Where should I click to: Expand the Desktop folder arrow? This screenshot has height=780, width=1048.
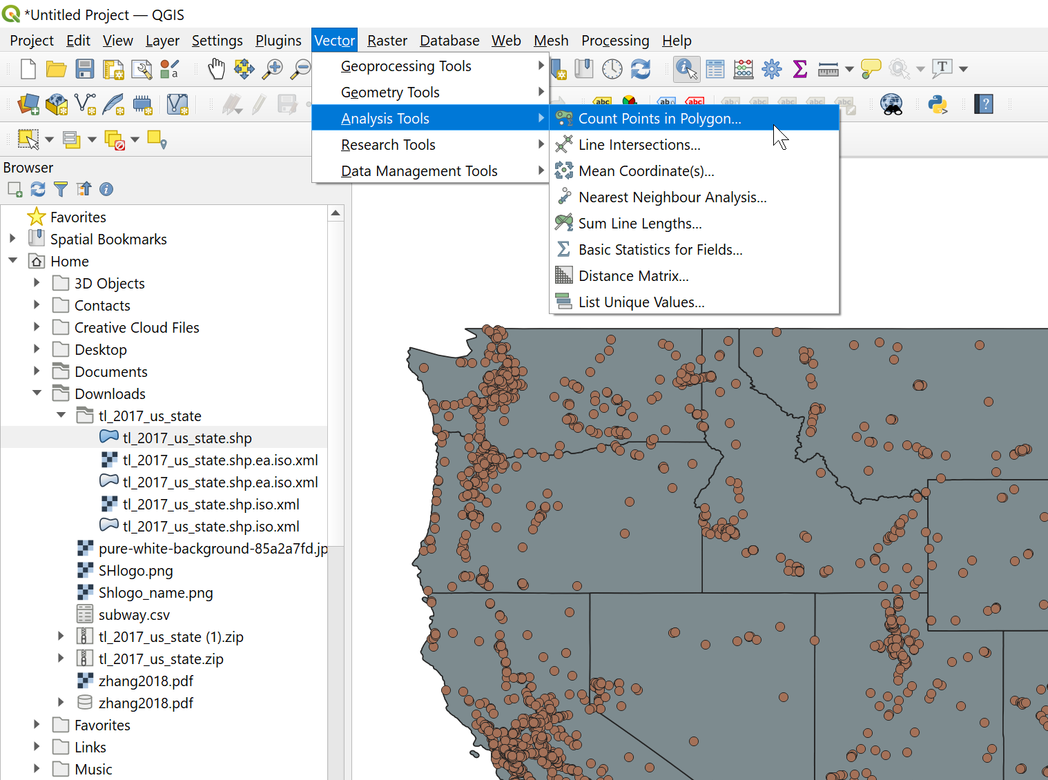37,349
